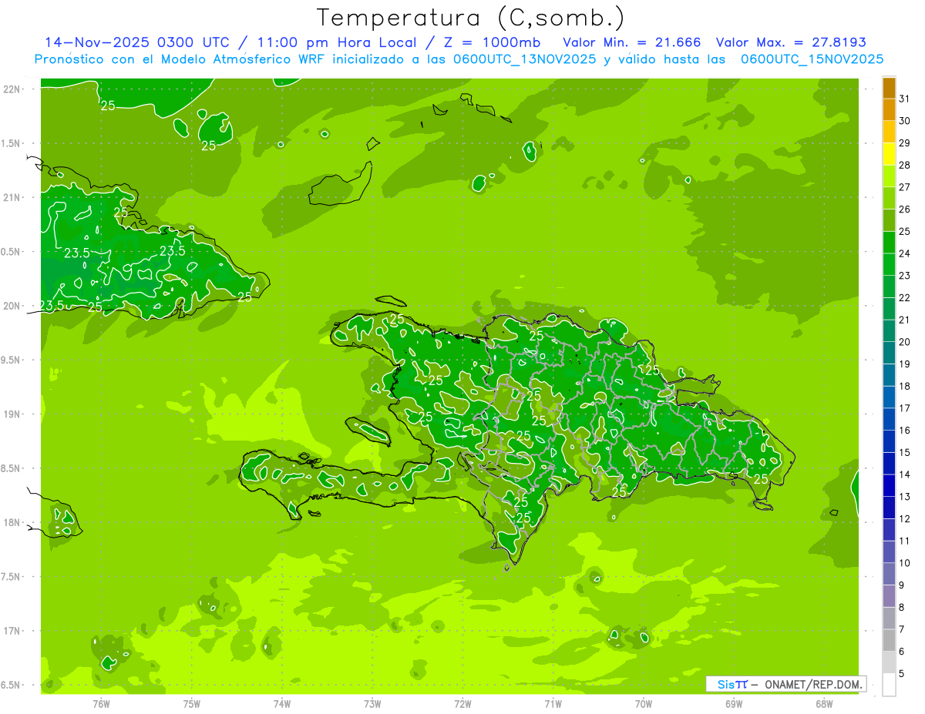925x714 pixels.
Task: Click the legend swatch between 29 and 30
Action: click(889, 132)
